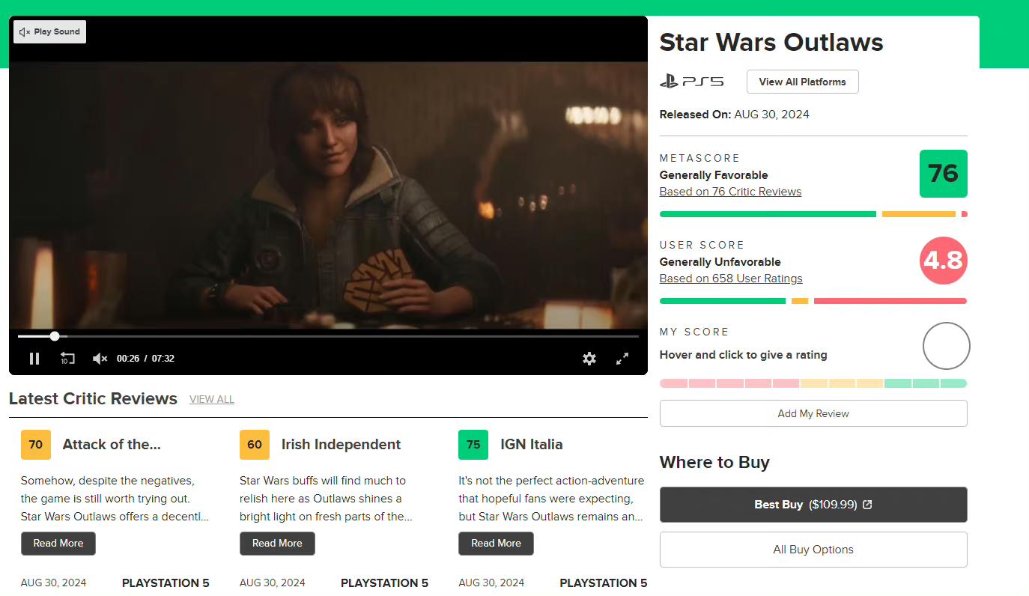The image size is (1029, 596).
Task: Unmute the video player volume
Action: pos(100,359)
